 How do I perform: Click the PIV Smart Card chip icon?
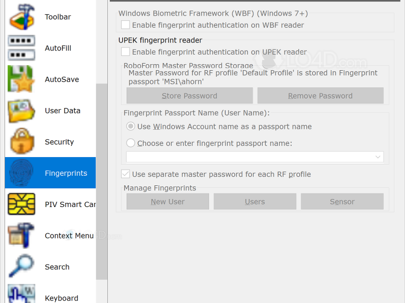coord(21,204)
